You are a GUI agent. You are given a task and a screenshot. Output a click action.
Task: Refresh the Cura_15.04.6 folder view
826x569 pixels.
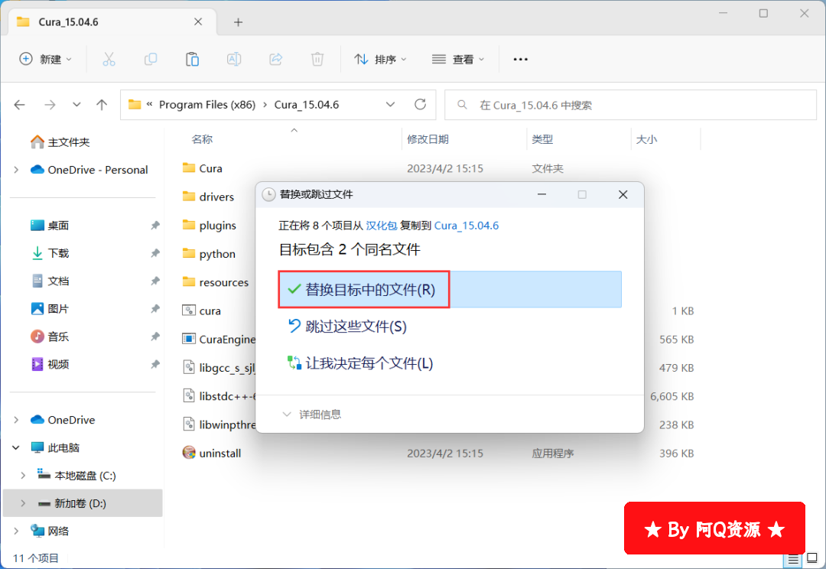pyautogui.click(x=420, y=104)
